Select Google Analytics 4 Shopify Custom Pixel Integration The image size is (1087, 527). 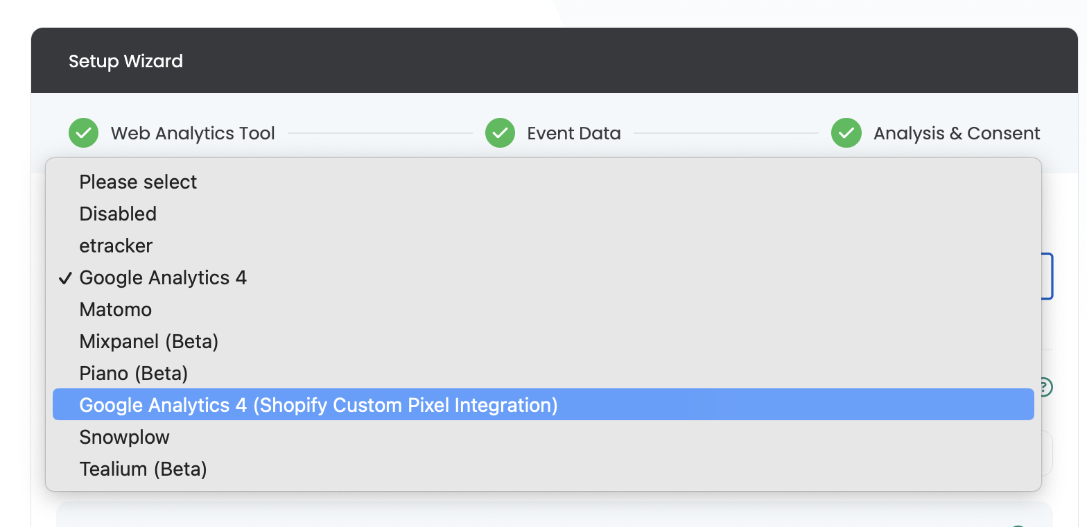coord(318,405)
